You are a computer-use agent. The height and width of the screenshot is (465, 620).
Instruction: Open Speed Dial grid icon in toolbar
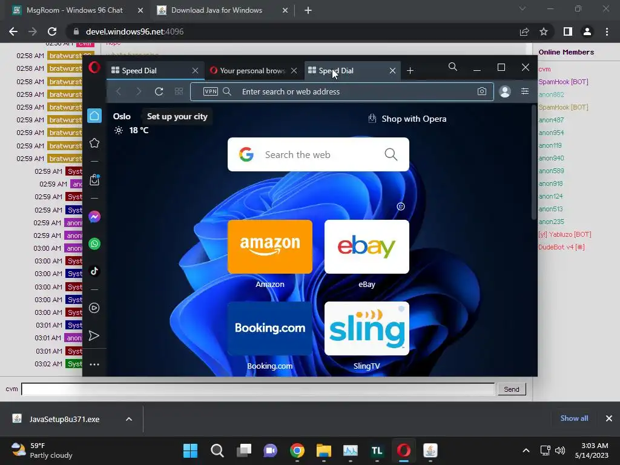point(179,92)
